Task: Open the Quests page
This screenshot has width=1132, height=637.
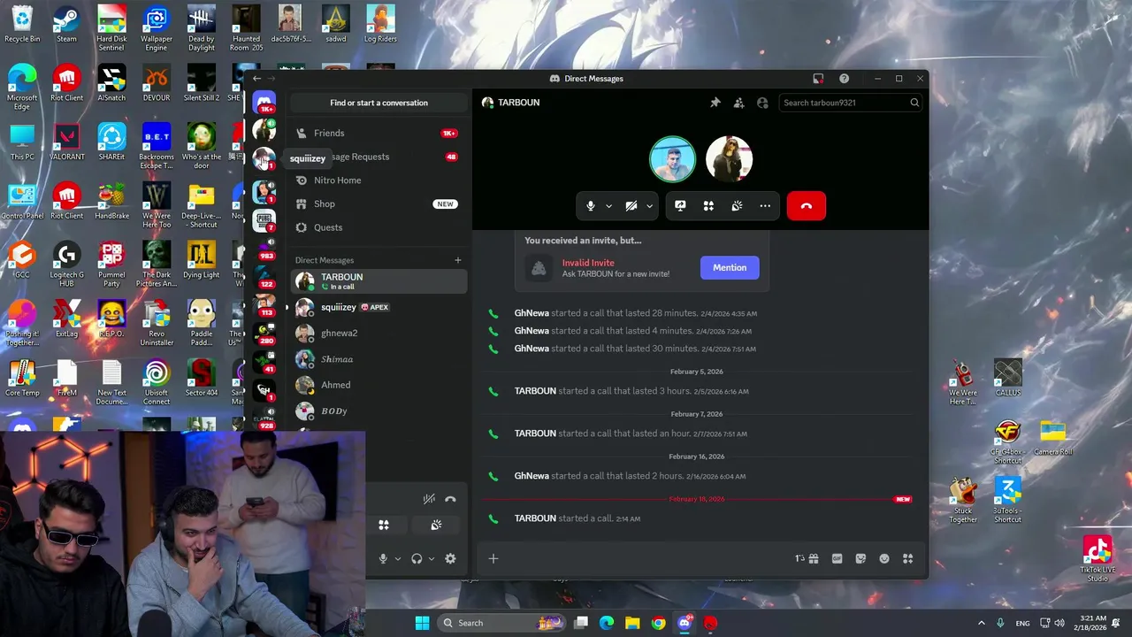Action: pyautogui.click(x=379, y=227)
